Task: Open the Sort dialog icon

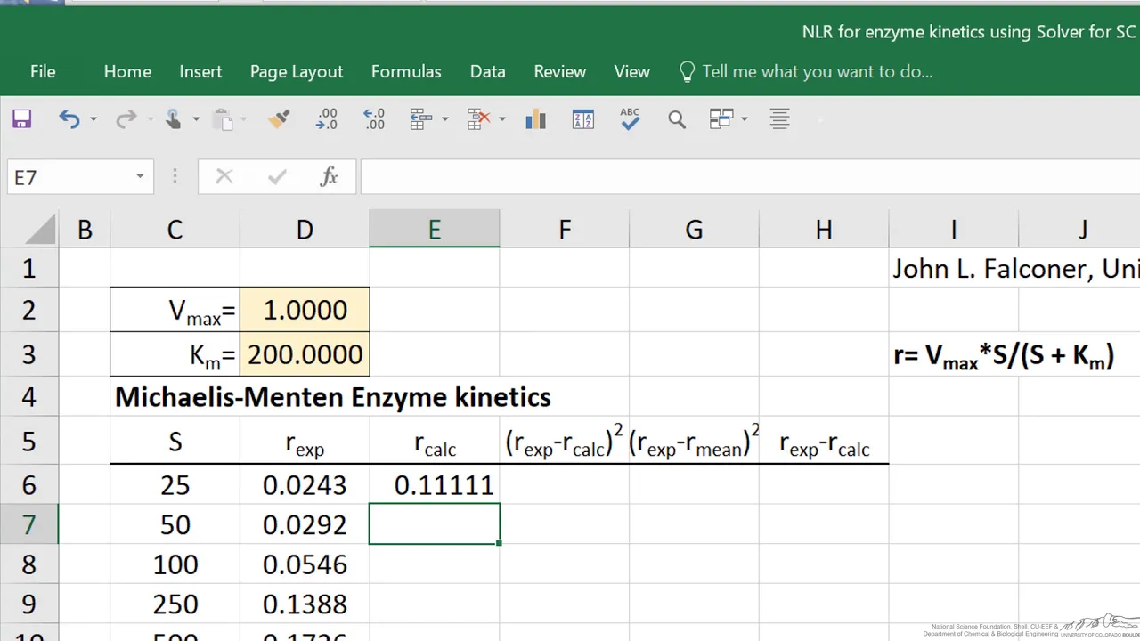Action: pos(583,119)
